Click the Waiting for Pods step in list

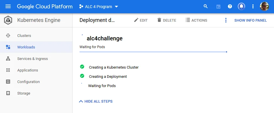102,86
